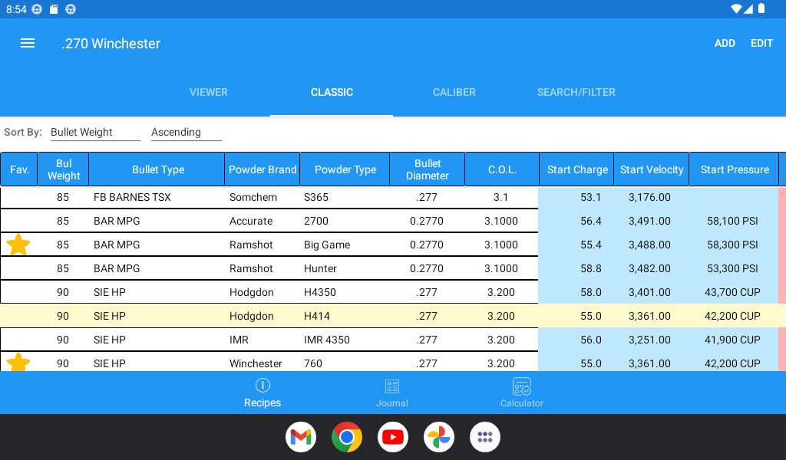The height and width of the screenshot is (460, 786).
Task: Click the .270 Winchester title
Action: [111, 44]
